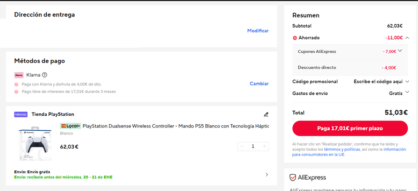Click the red Ahorrado discount icon
This screenshot has height=191, width=418.
295,38
